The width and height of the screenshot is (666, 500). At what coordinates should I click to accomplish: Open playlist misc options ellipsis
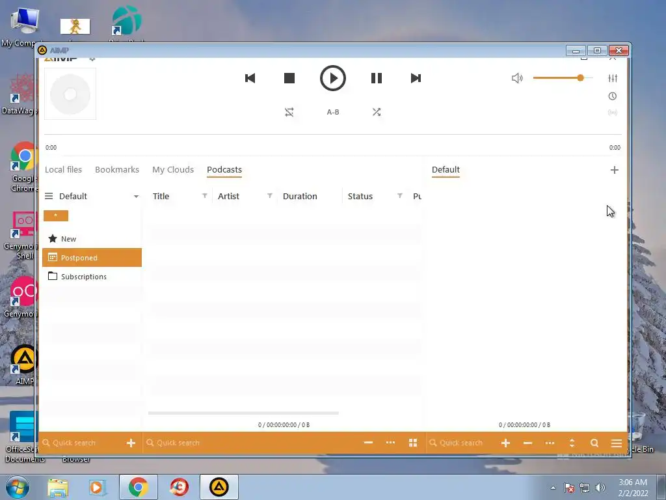[550, 443]
